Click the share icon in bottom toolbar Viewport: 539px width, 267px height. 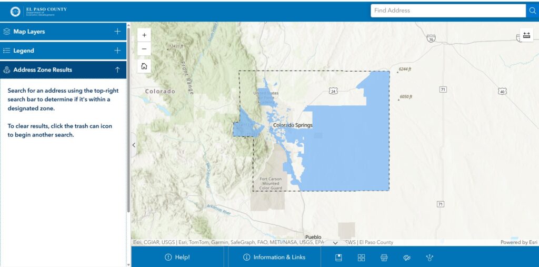[430, 258]
